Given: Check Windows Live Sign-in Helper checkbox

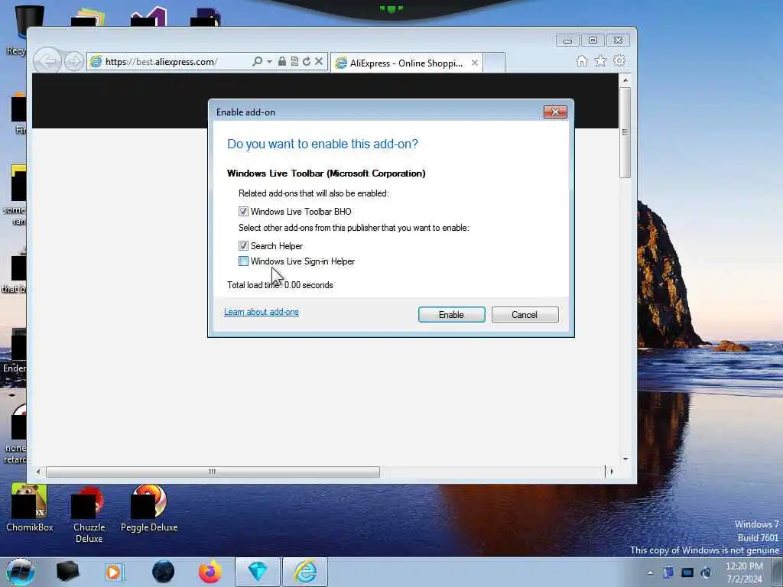Looking at the screenshot, I should click(243, 261).
